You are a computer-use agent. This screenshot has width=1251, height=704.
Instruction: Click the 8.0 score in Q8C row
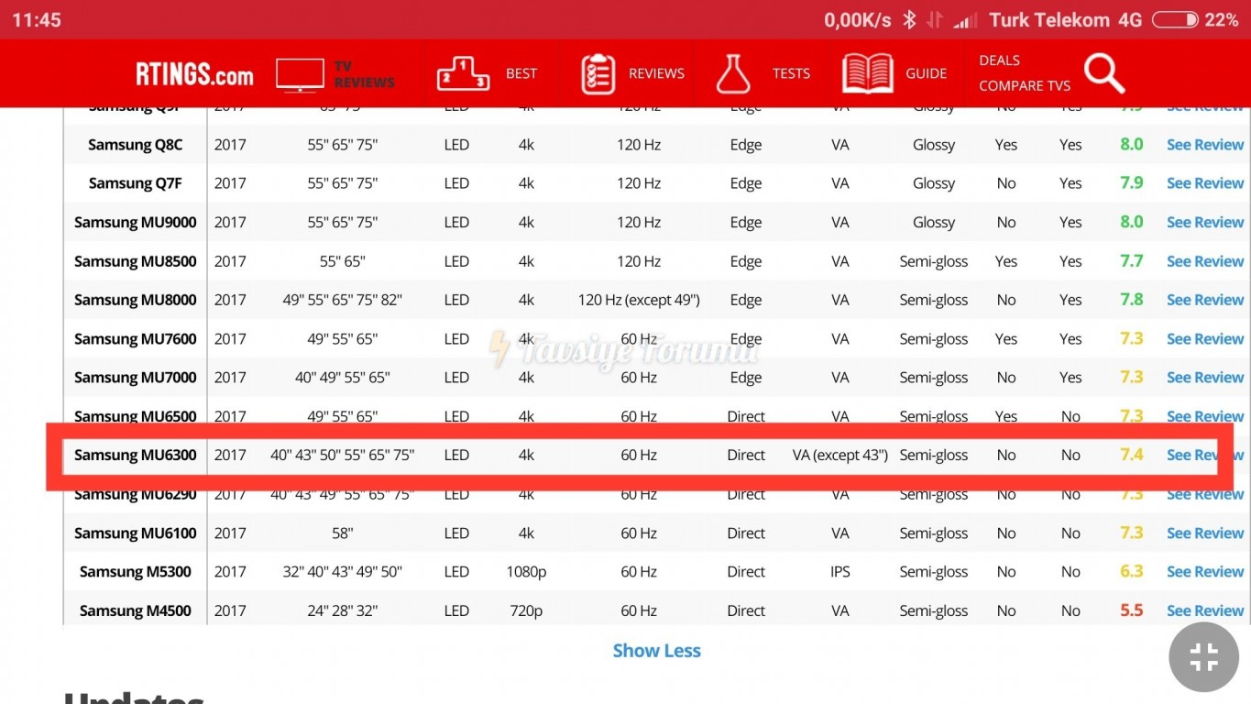pyautogui.click(x=1132, y=144)
